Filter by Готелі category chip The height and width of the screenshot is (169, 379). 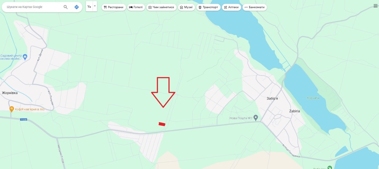(136, 7)
